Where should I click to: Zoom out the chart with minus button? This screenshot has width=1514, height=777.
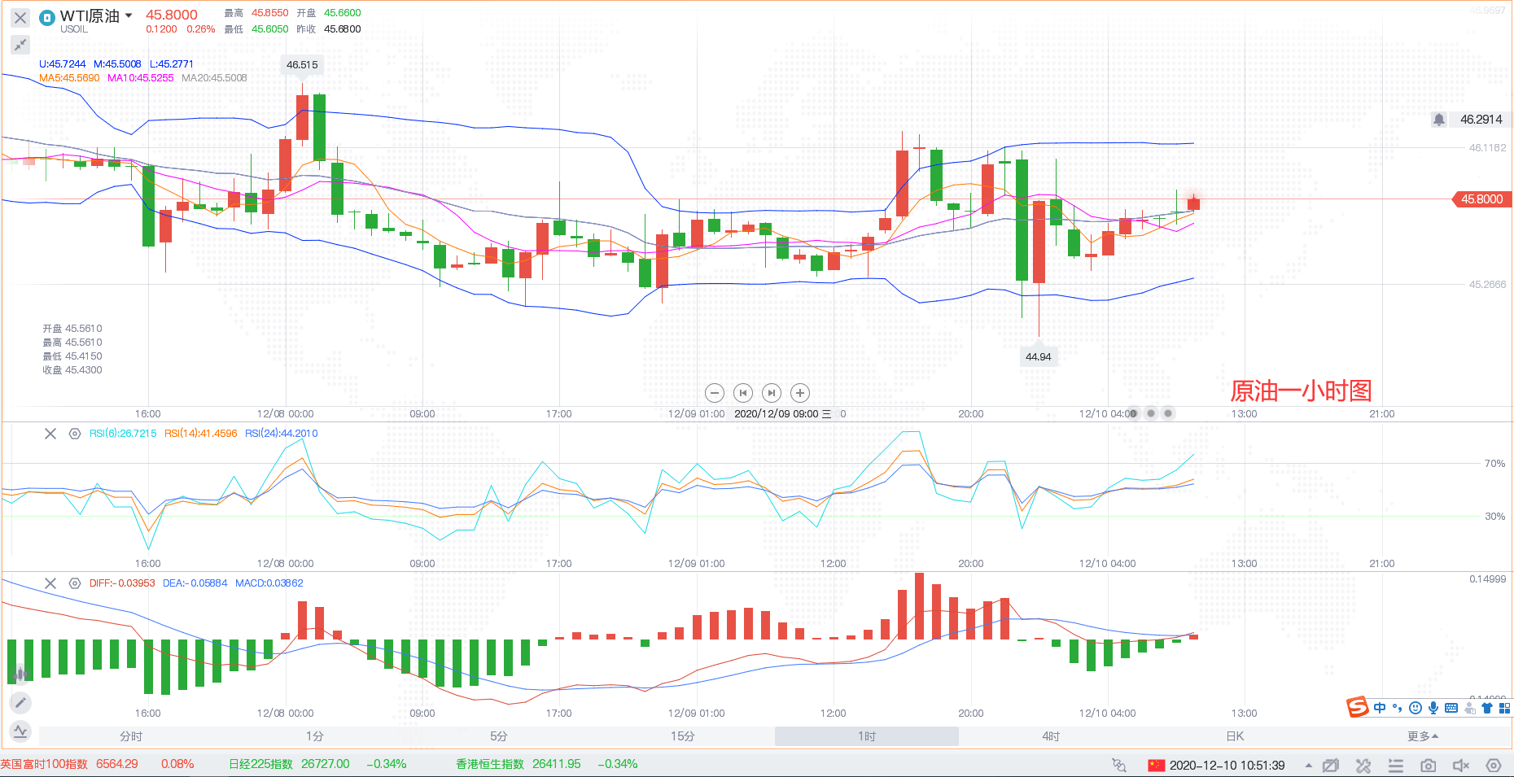point(714,393)
